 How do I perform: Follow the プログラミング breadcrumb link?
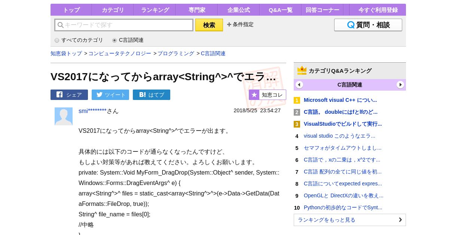[x=176, y=53]
